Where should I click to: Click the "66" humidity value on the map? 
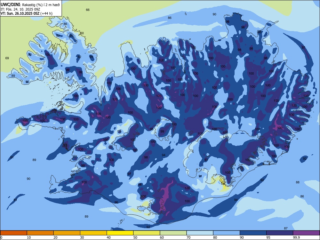click(88, 10)
